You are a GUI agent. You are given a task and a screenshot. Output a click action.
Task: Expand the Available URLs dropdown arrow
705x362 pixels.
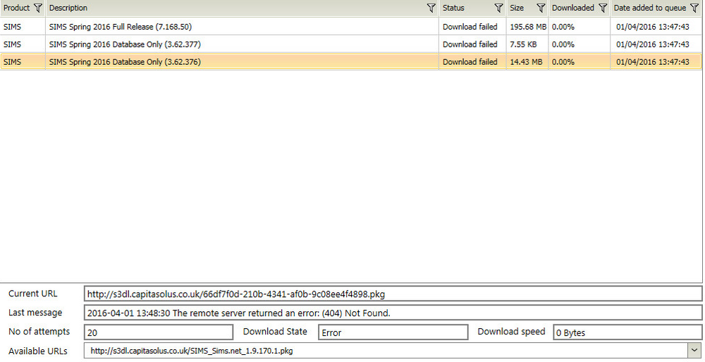[694, 350]
